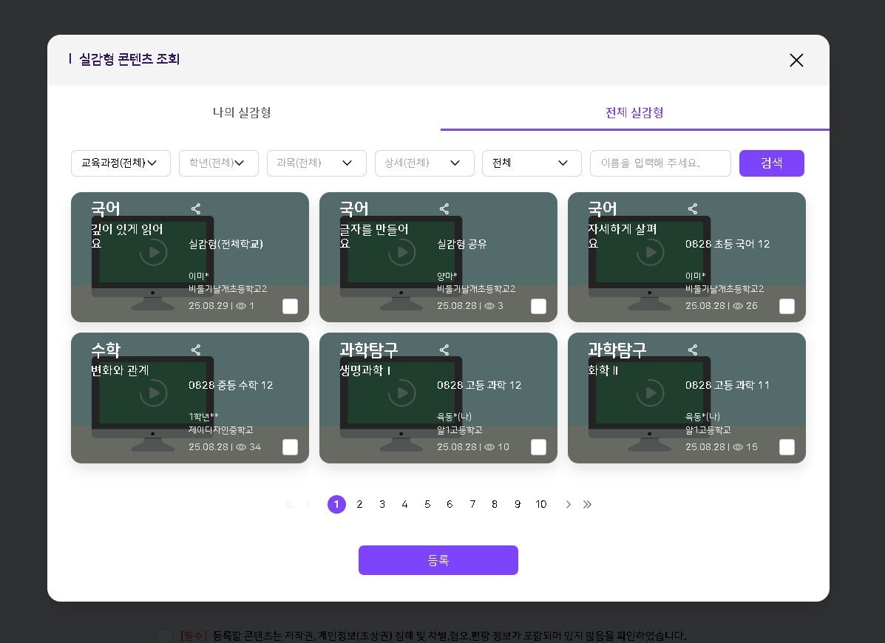Open the 교육과정(전체) dropdown
885x643 pixels.
[x=121, y=163]
